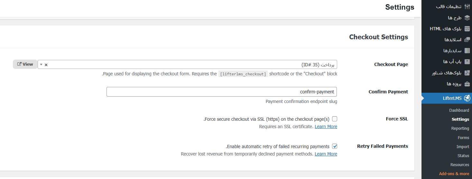Click the Confirm Payment slug input field
Viewport: 472px width, 179px height.
[x=222, y=92]
